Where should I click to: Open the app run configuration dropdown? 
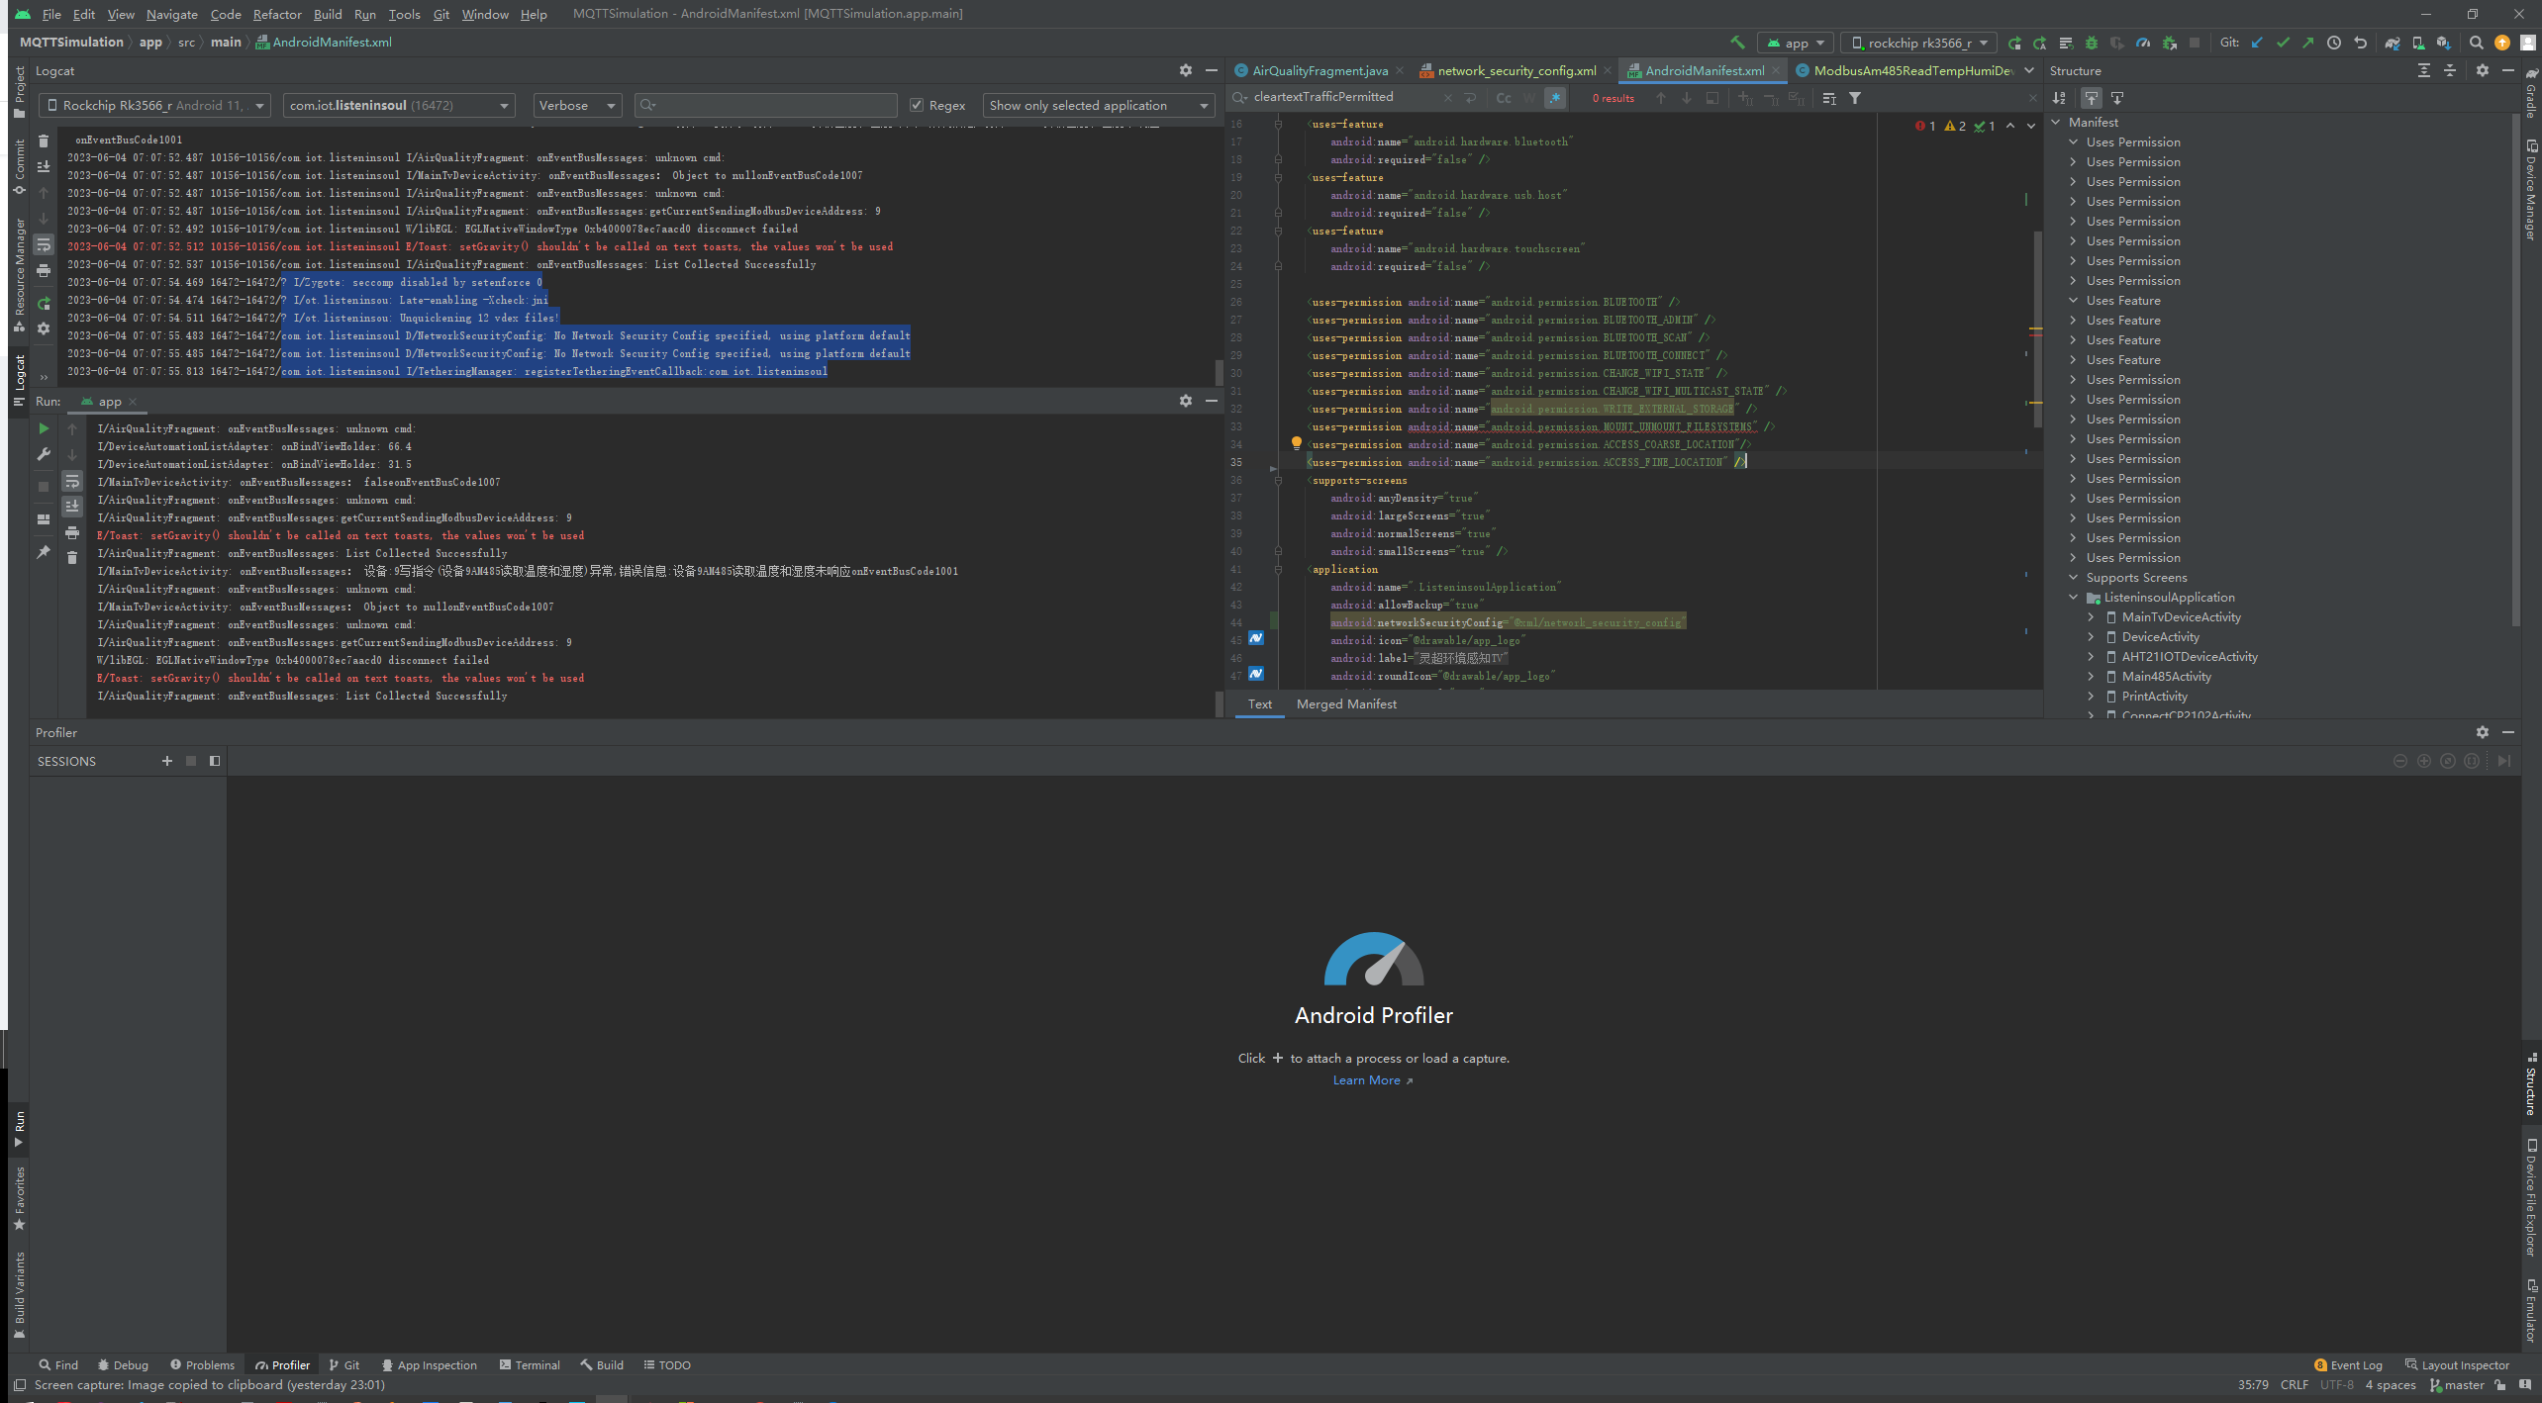pos(1796,43)
